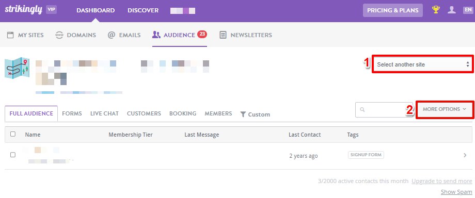Screen dimensions: 475x198
Task: Click the VIP badge
Action: tap(51, 9)
